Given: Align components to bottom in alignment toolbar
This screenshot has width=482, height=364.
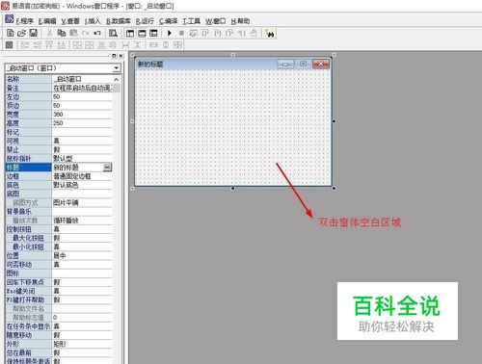Looking at the screenshot, I should (x=61, y=45).
